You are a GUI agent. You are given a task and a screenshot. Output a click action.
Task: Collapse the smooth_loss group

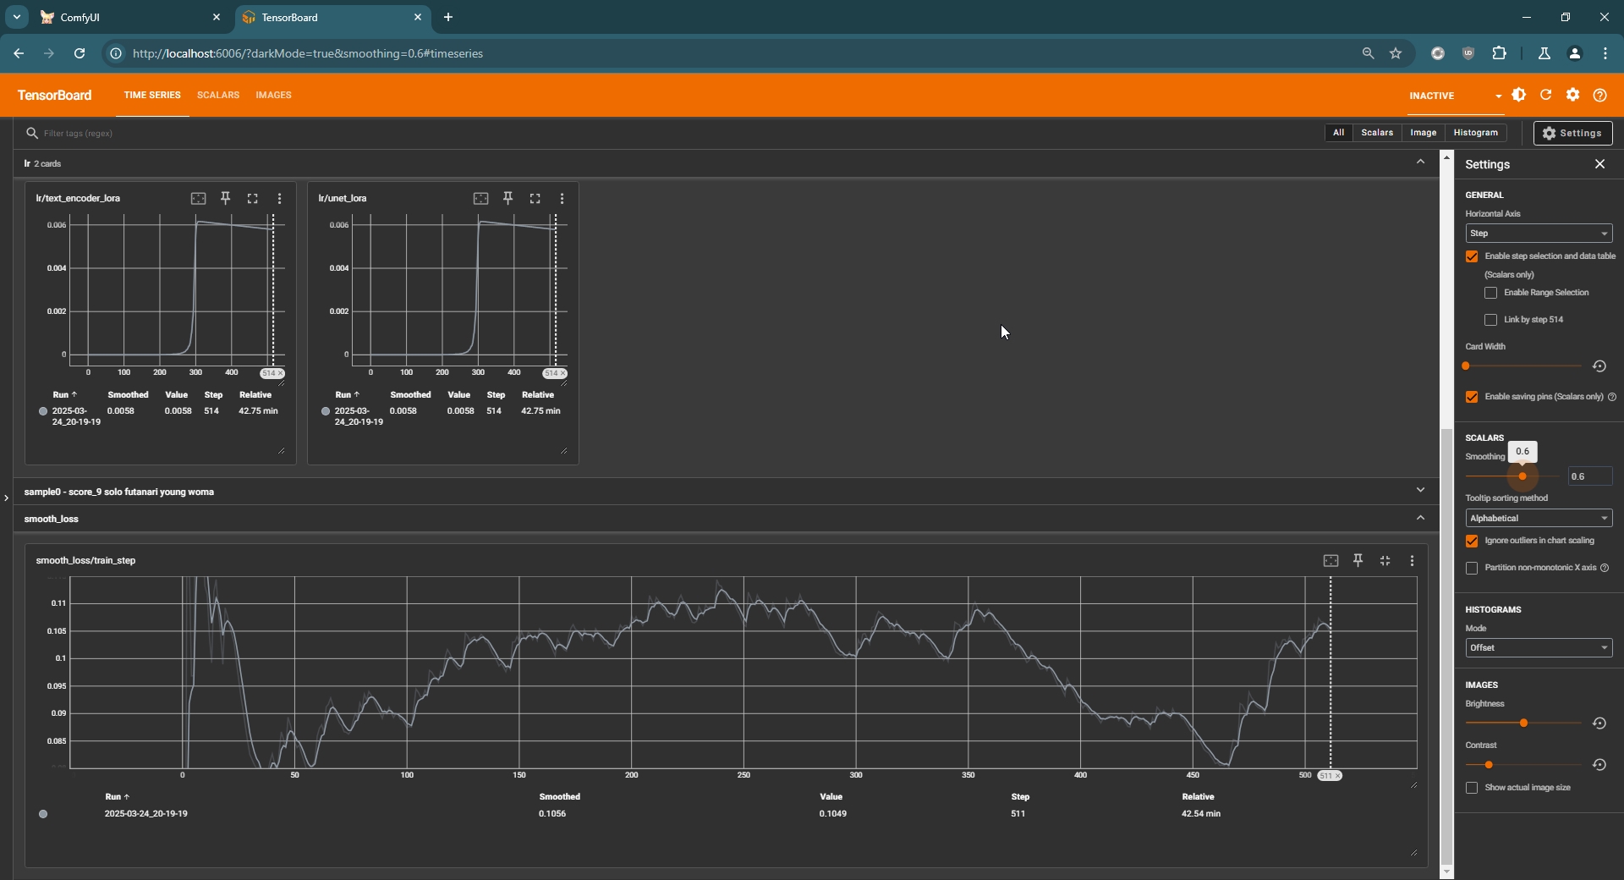(x=1420, y=518)
